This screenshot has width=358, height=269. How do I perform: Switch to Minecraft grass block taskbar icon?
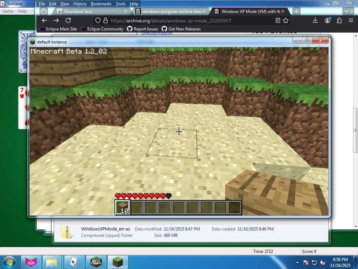118,262
